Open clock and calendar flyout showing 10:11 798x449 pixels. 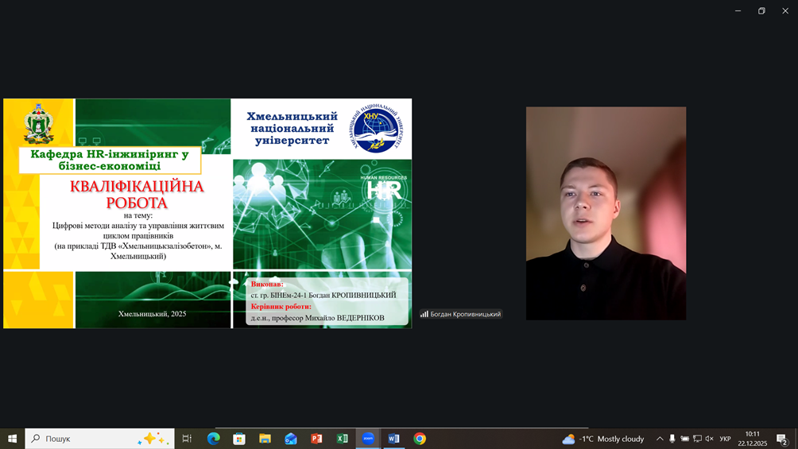tap(752, 439)
